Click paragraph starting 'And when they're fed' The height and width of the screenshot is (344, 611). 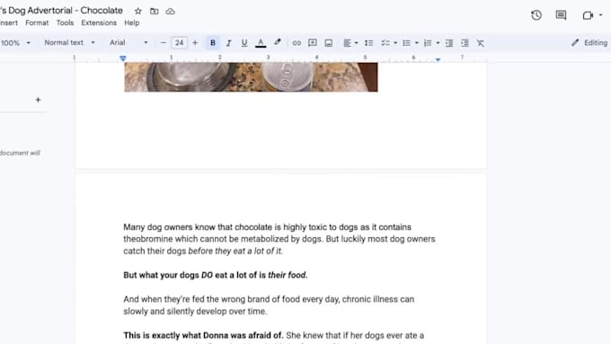click(269, 305)
